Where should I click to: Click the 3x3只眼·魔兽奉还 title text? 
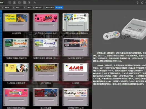75,58
